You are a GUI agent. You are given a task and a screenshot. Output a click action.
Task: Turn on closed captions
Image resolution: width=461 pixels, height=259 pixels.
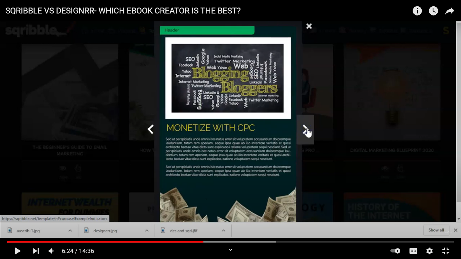point(413,251)
